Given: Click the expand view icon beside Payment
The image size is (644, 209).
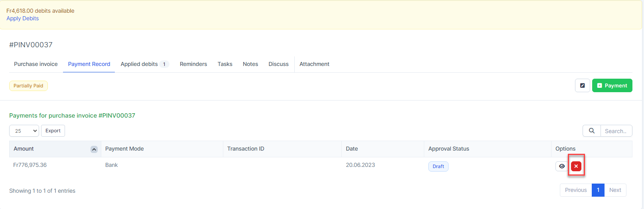Looking at the screenshot, I should pos(582,85).
